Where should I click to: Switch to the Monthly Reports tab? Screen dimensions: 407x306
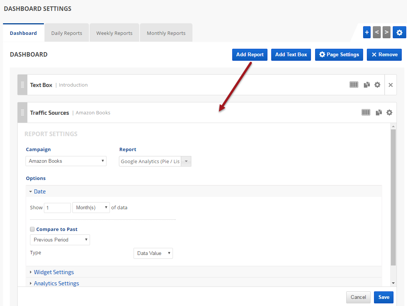pyautogui.click(x=166, y=33)
